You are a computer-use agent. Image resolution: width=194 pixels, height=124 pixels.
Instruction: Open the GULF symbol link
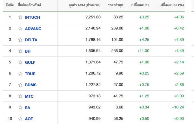[x=30, y=62]
